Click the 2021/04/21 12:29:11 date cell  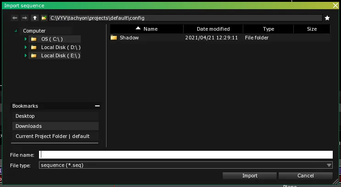point(212,38)
